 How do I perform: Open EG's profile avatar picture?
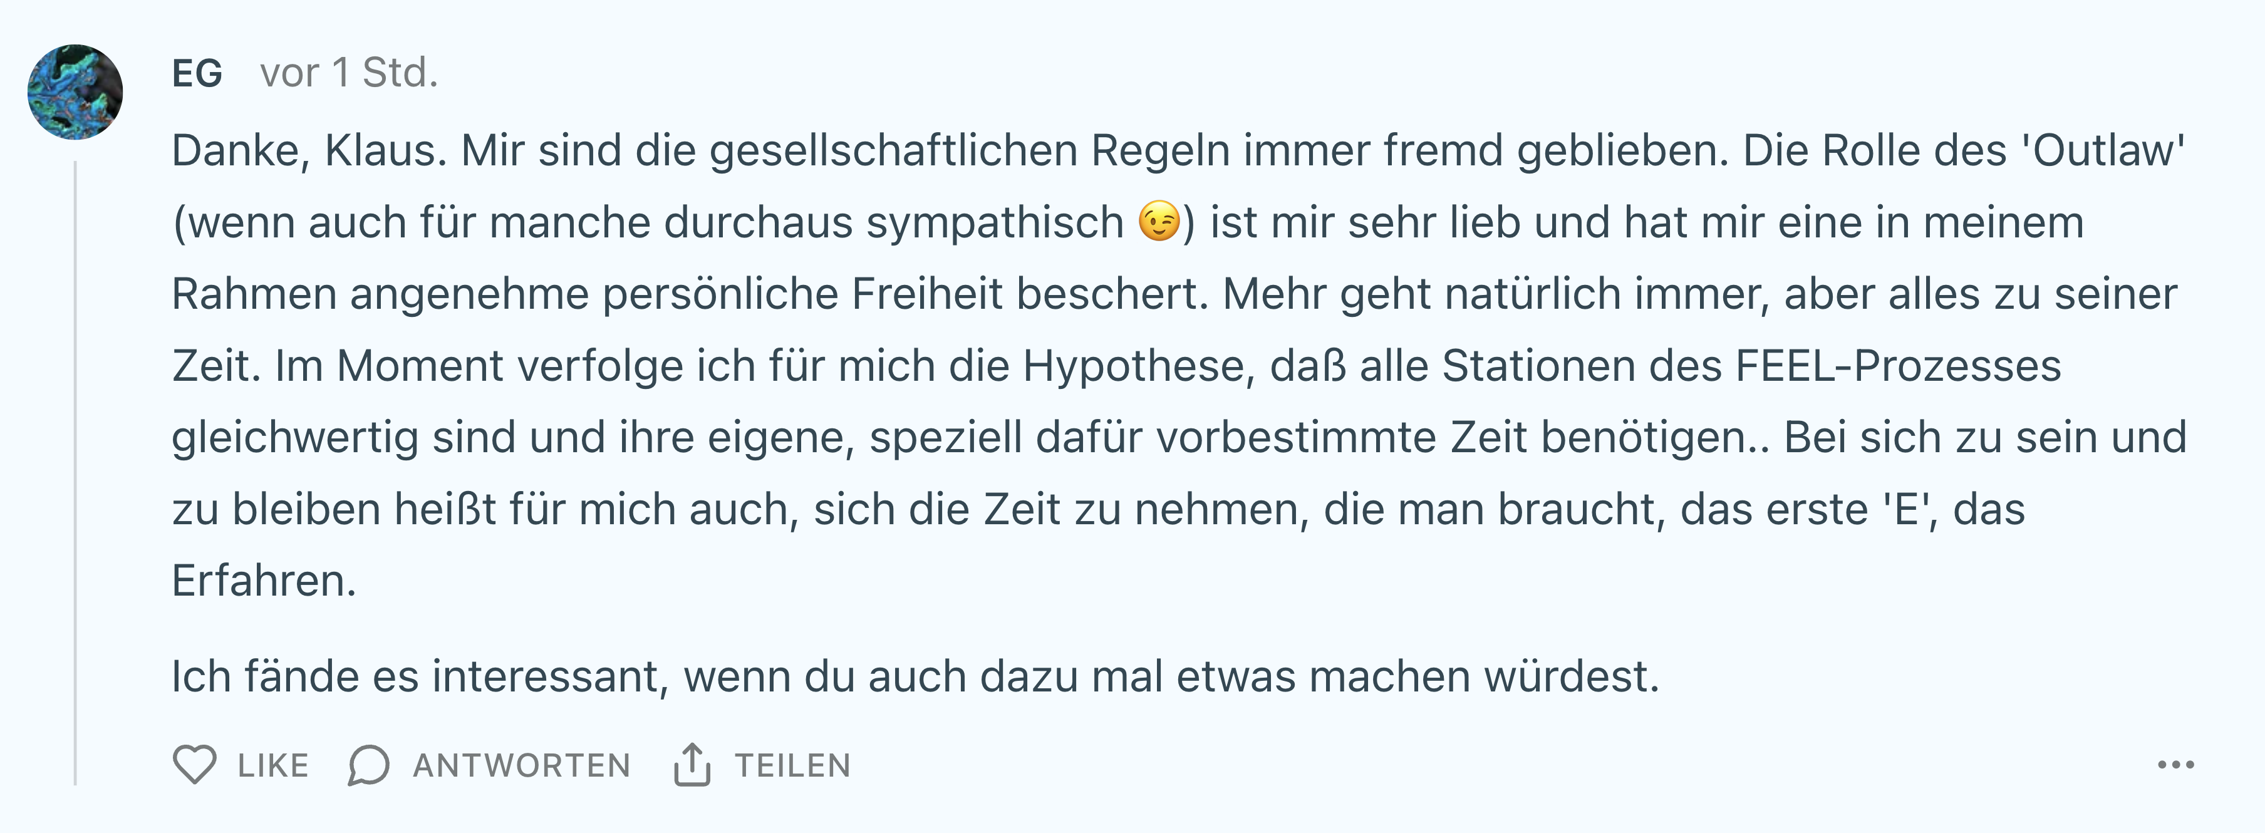click(x=76, y=92)
